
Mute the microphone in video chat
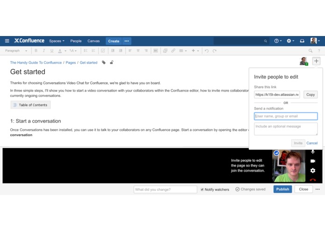[x=313, y=152]
